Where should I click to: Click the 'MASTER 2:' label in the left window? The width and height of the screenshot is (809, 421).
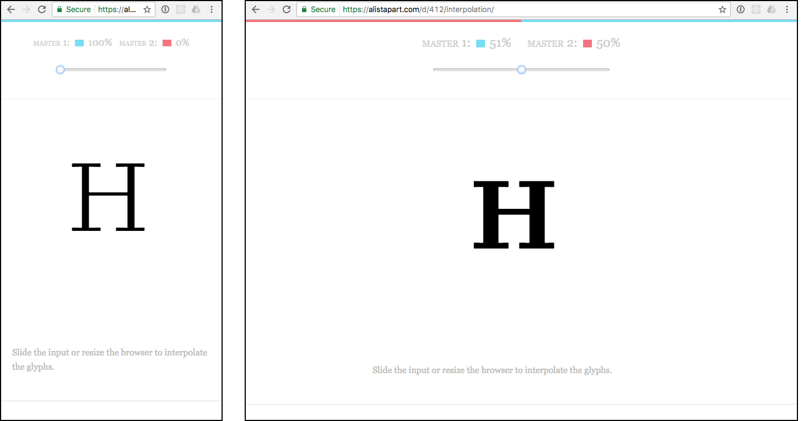pyautogui.click(x=138, y=44)
